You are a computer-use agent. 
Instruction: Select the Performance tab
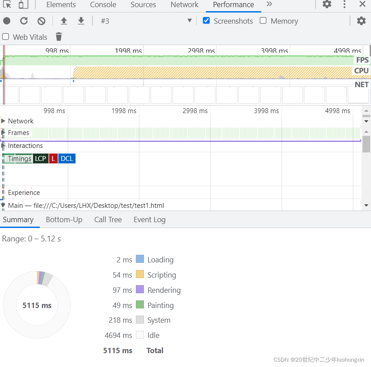[x=233, y=4]
